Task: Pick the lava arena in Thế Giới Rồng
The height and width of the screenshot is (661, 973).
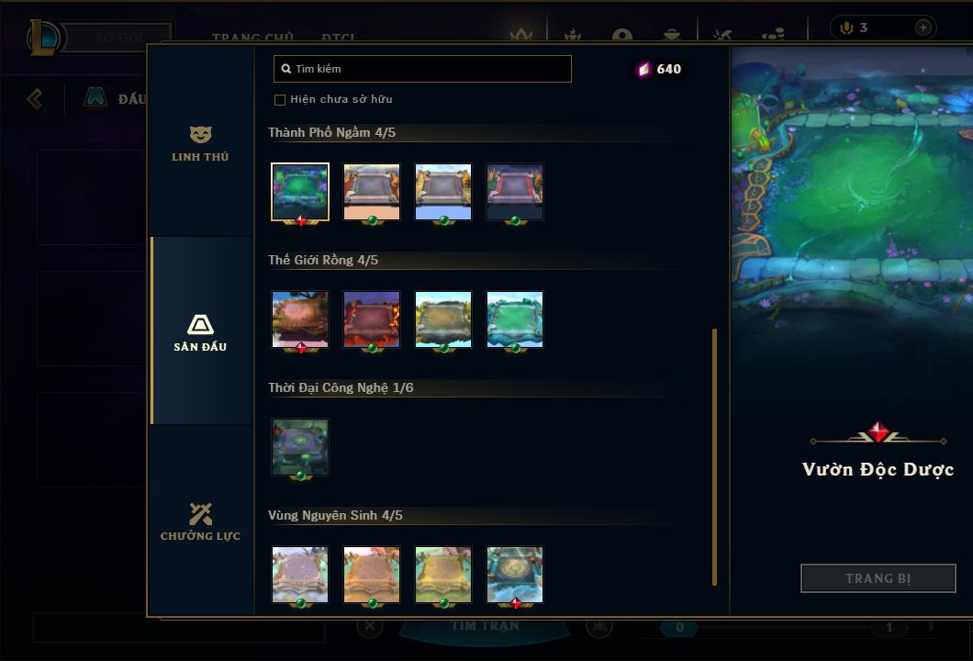Action: tap(372, 319)
